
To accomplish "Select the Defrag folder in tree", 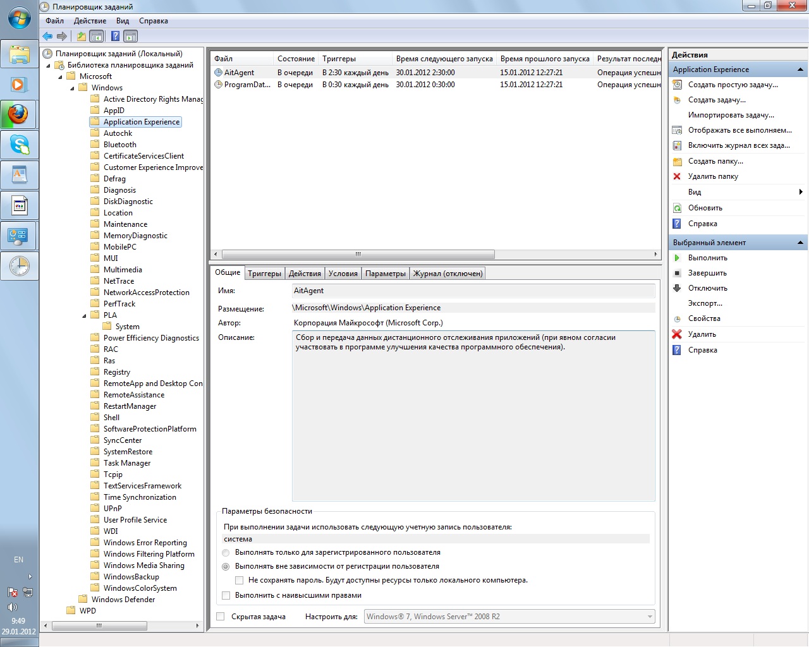I will [x=114, y=179].
